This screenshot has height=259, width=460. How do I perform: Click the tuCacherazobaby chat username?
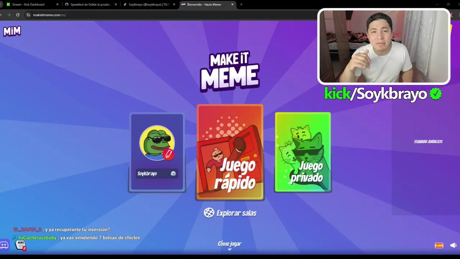(x=38, y=238)
